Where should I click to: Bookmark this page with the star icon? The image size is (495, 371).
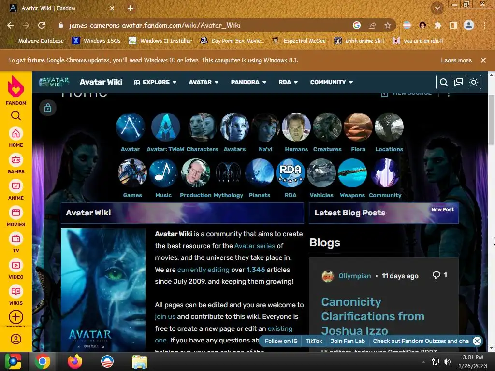point(388,25)
